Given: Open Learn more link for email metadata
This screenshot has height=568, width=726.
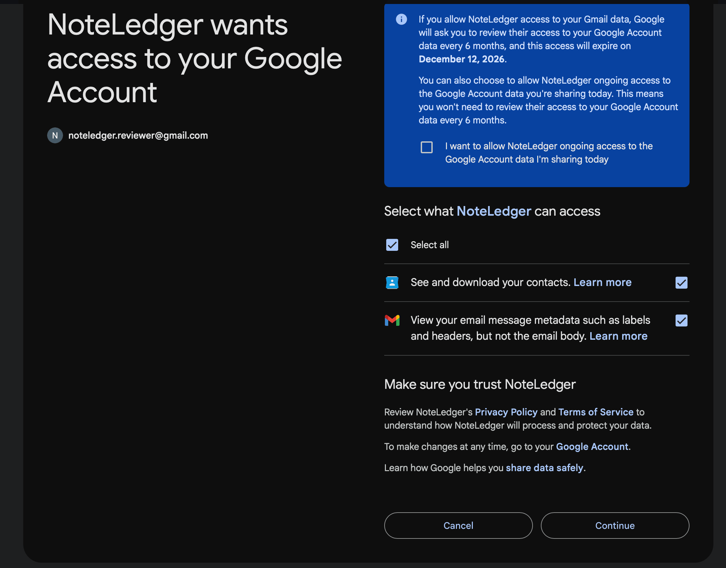Looking at the screenshot, I should pyautogui.click(x=618, y=336).
